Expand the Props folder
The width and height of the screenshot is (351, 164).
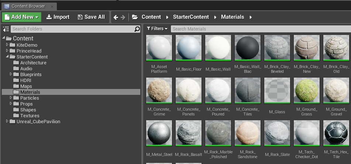click(x=11, y=103)
